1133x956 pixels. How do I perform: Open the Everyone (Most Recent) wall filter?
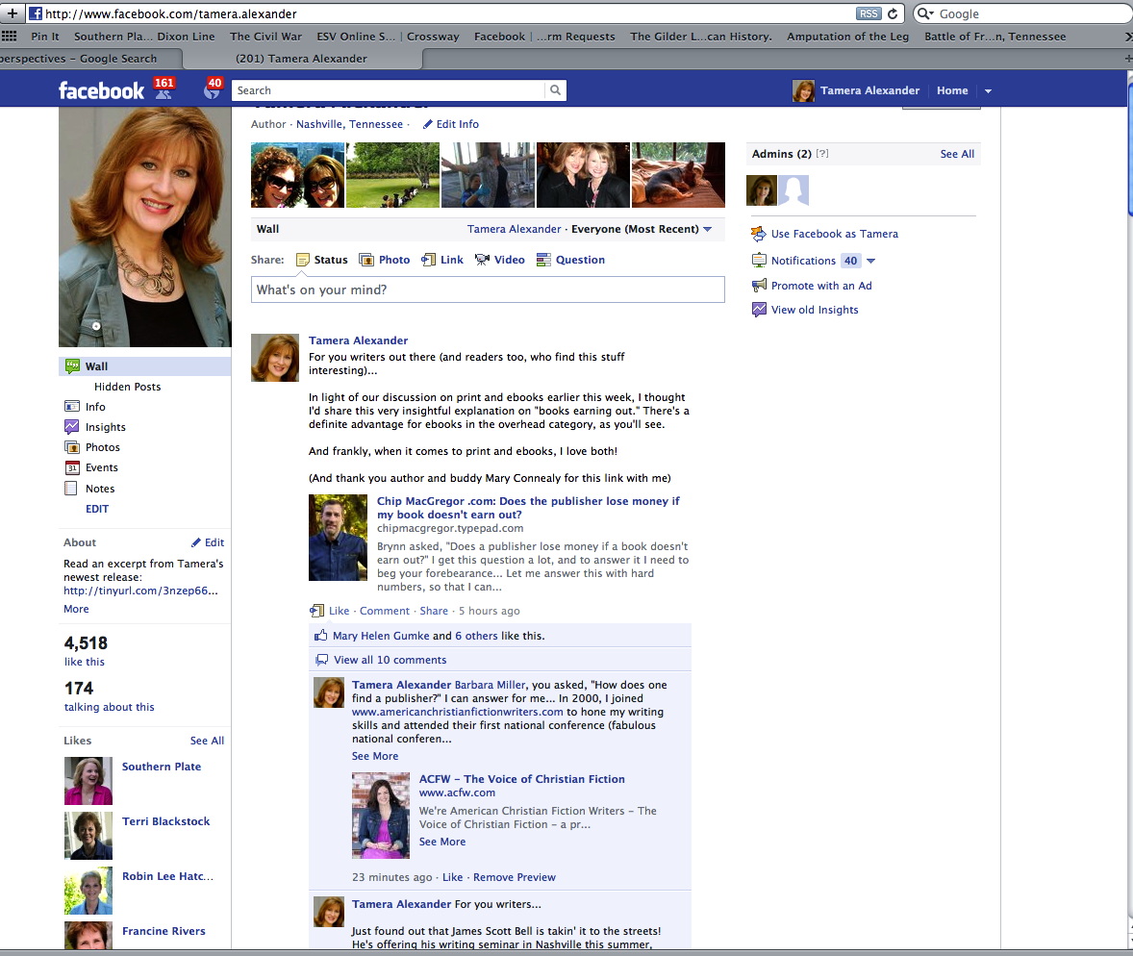(642, 229)
